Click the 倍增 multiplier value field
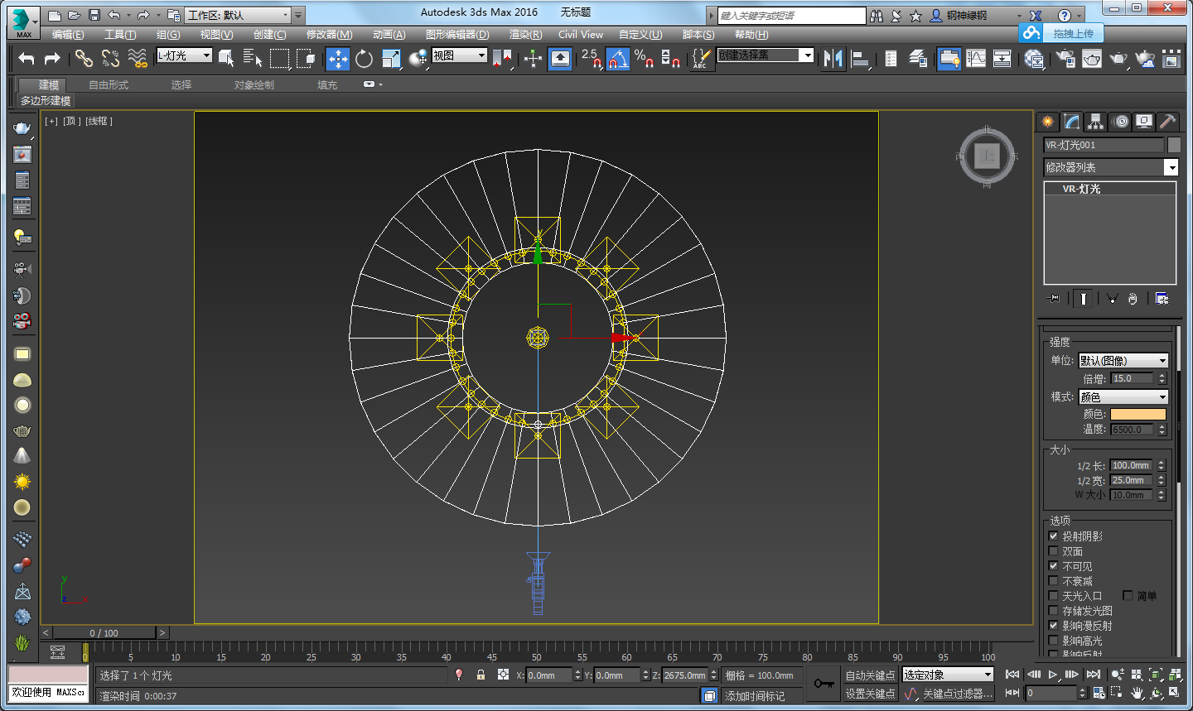This screenshot has width=1193, height=711. [1132, 378]
